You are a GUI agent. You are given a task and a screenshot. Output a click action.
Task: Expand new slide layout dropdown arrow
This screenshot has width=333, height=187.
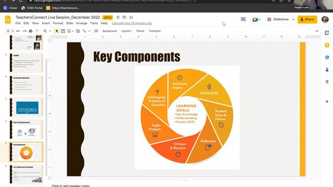click(x=12, y=31)
